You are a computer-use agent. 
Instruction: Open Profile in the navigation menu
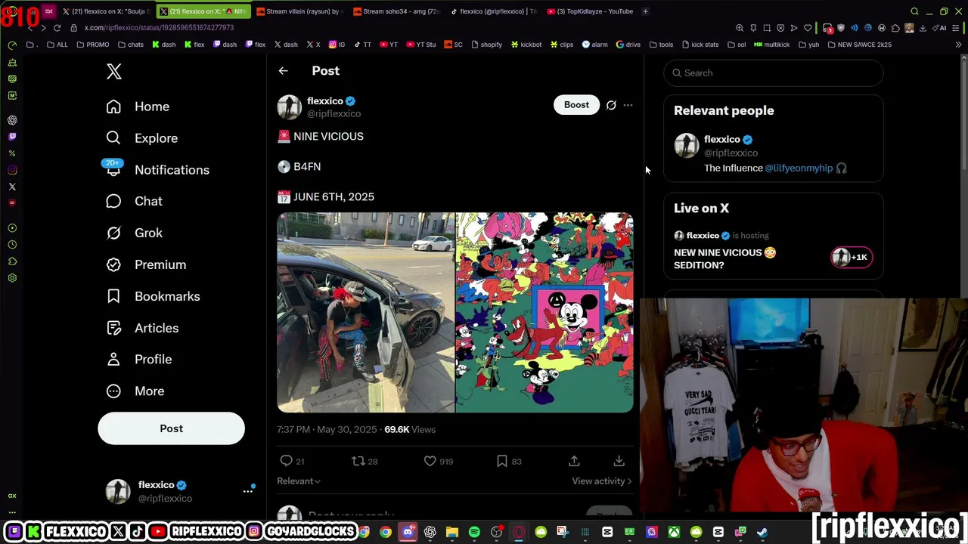tap(138, 360)
